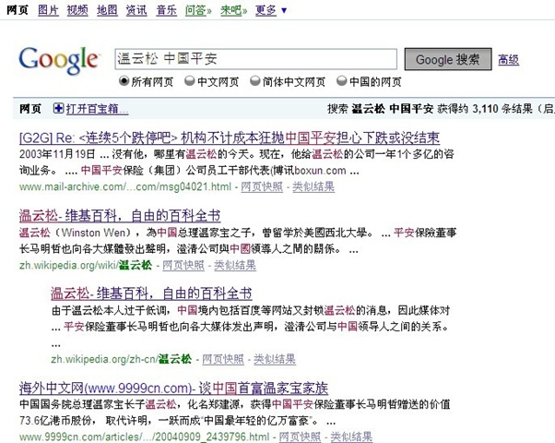Open the 海外中文网 谈中国首富温家宝家族 result
This screenshot has width=555, height=443.
(x=173, y=389)
